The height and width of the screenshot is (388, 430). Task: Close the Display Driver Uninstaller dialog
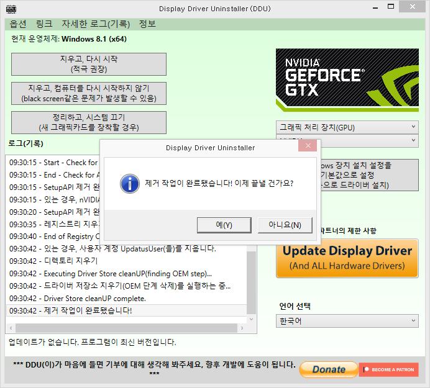pyautogui.click(x=308, y=145)
